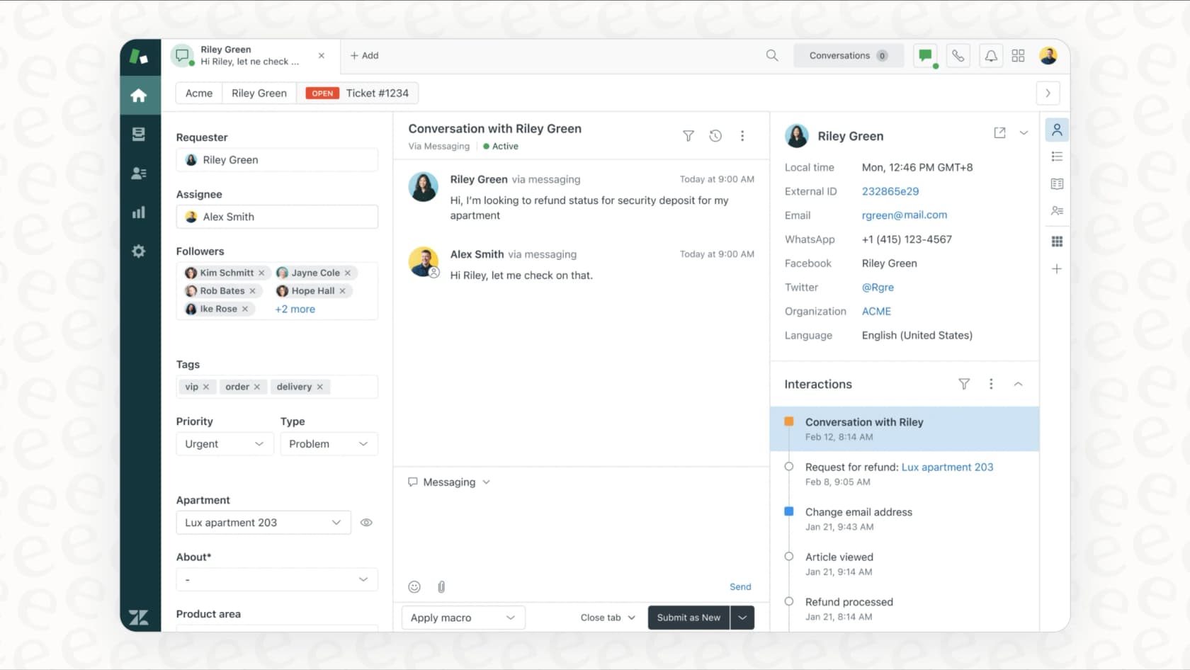Open Submit as New arrow dropdown
This screenshot has height=670, width=1190.
(x=742, y=618)
